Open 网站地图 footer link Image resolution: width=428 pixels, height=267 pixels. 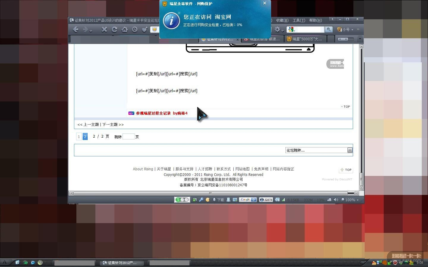(x=243, y=169)
